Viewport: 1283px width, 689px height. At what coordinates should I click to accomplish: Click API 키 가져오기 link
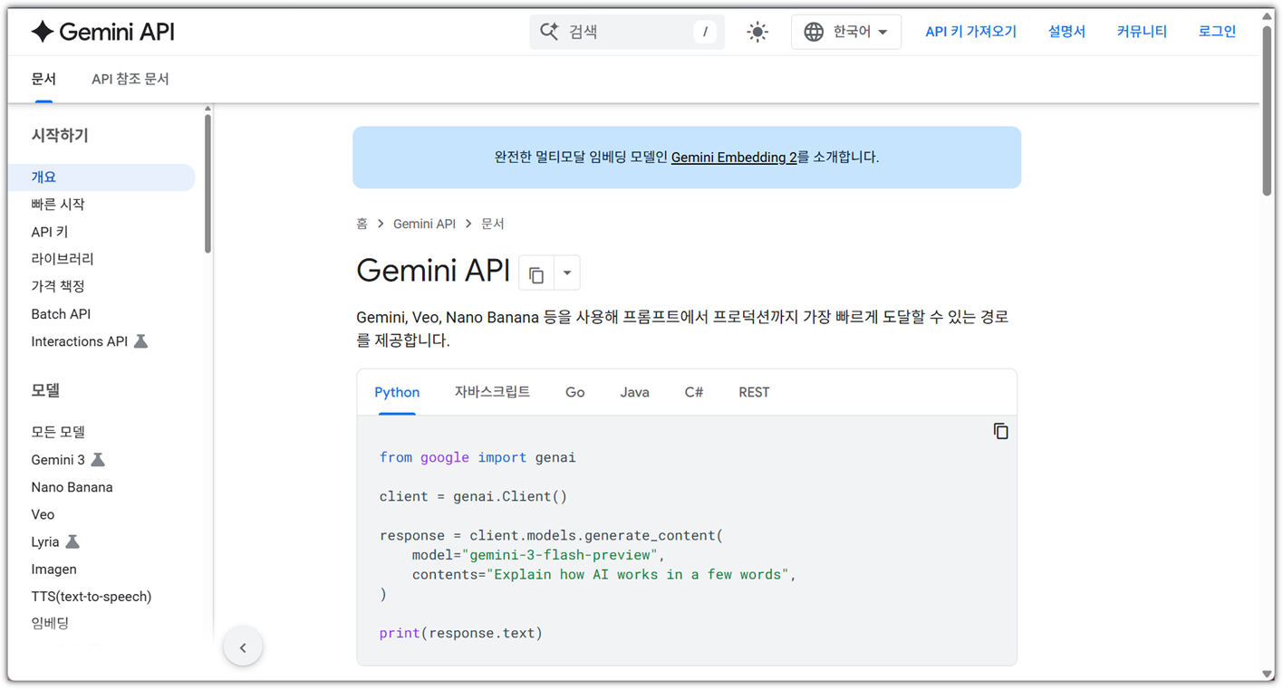click(x=970, y=32)
